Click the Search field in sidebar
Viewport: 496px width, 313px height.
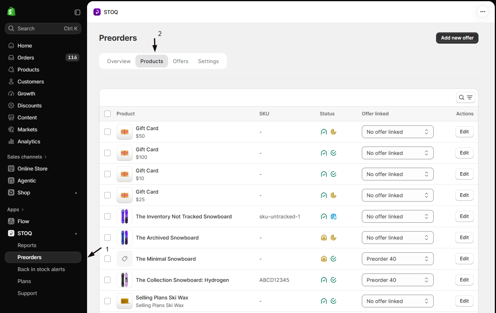[x=43, y=28]
